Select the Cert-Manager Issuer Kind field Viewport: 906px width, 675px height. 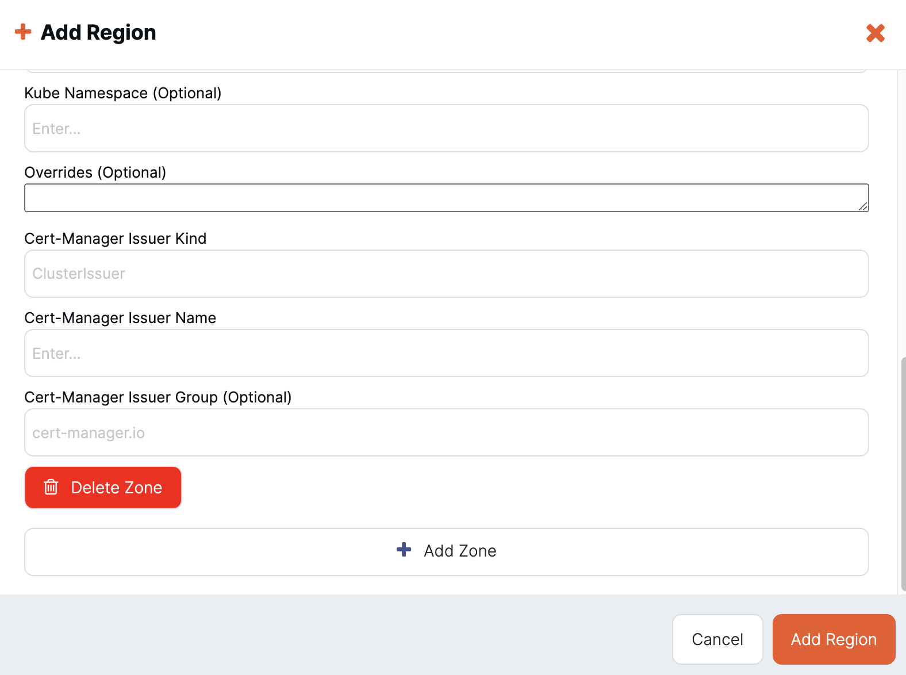click(446, 274)
